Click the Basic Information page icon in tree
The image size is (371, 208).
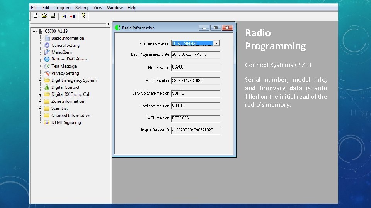[x=47, y=38]
